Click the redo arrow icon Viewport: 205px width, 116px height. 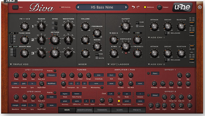pyautogui.click(x=138, y=7)
